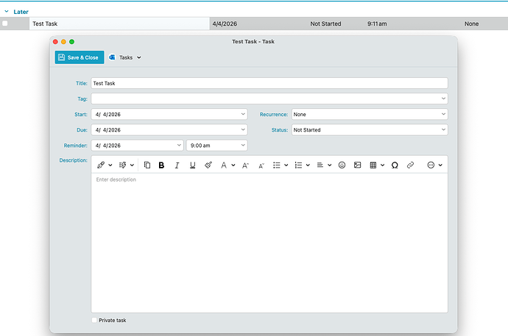Click the underline formatting icon
The height and width of the screenshot is (336, 508).
[x=192, y=165]
